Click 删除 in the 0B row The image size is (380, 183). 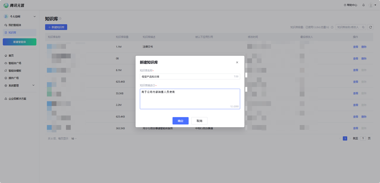[x=364, y=58]
